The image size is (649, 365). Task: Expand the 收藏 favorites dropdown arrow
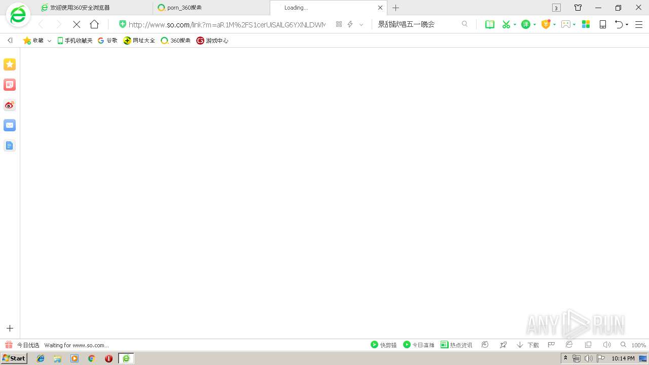(x=49, y=41)
